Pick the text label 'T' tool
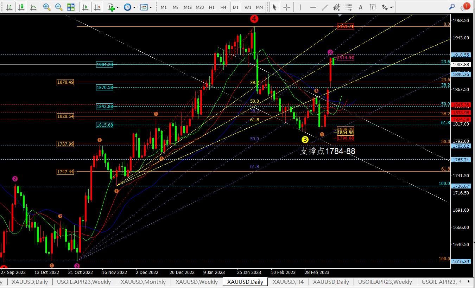475x288 pixels. click(373, 7)
